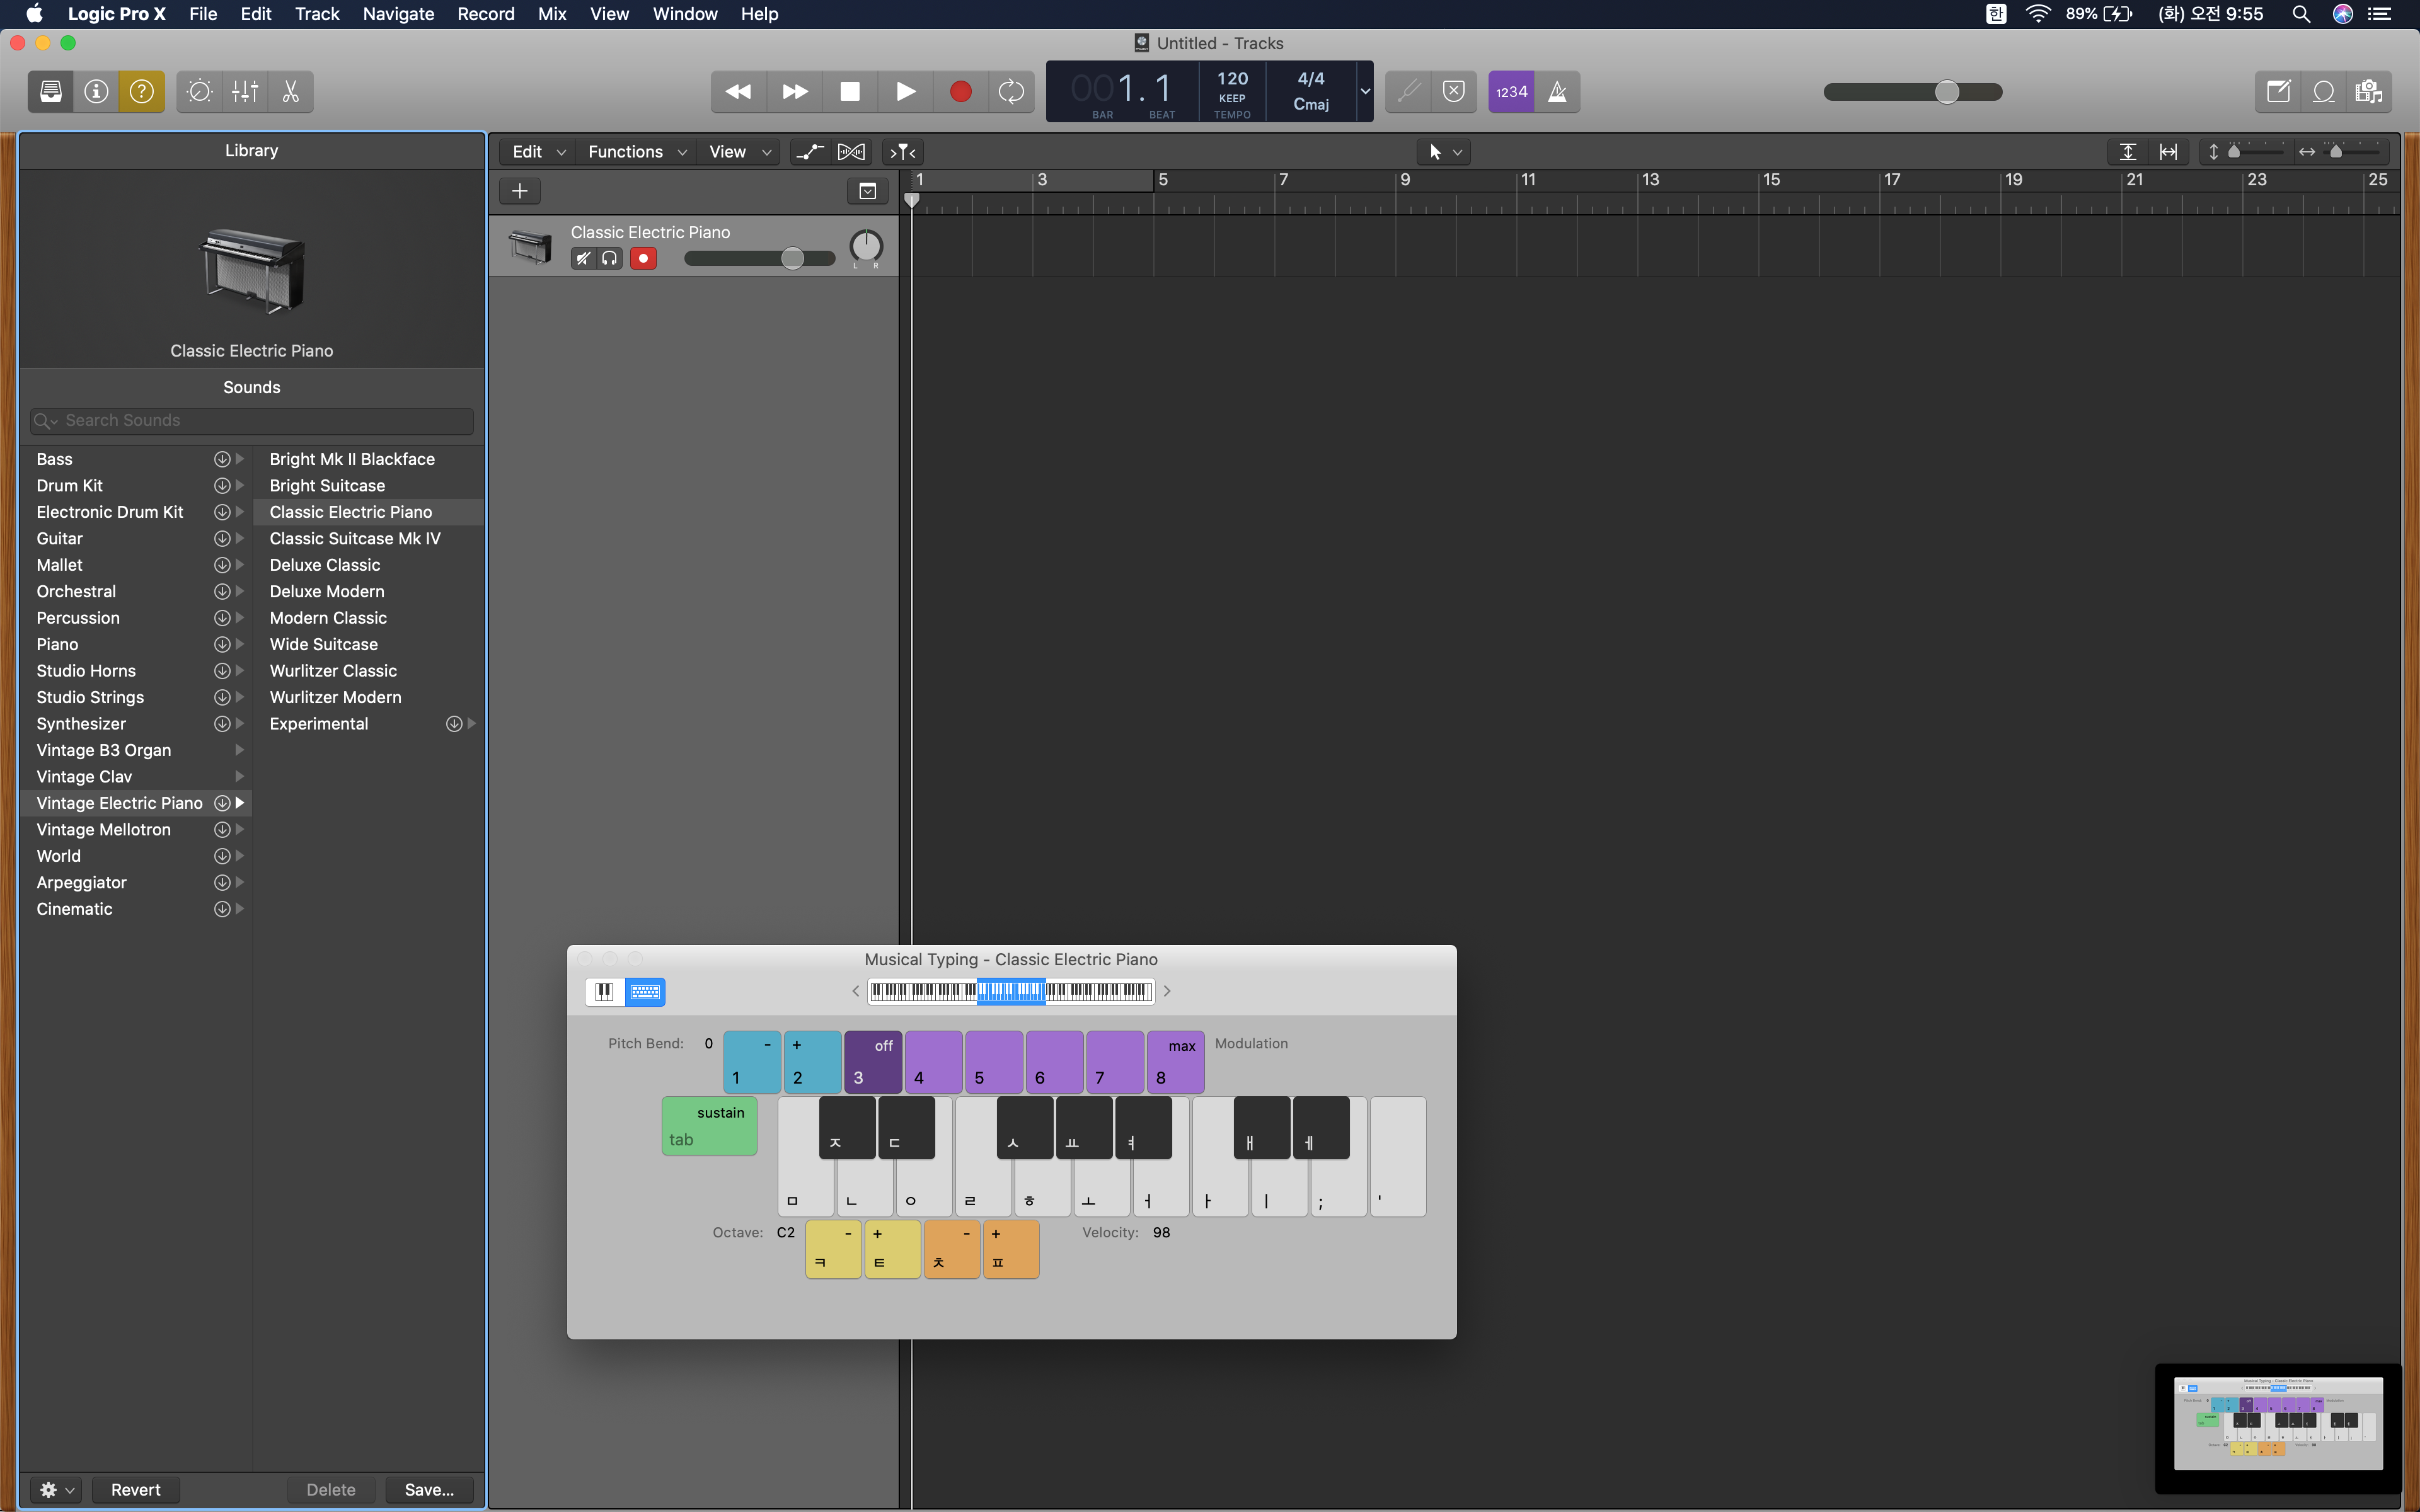Open the Mixer from the toolbar
Viewport: 2420px width, 1512px height.
(x=245, y=92)
